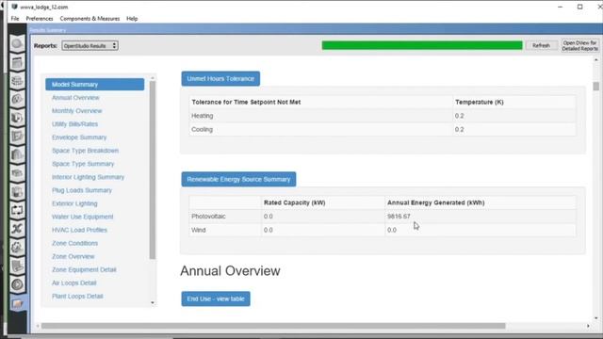Go to HVAC Load Profiles link
603x339 pixels.
point(79,230)
